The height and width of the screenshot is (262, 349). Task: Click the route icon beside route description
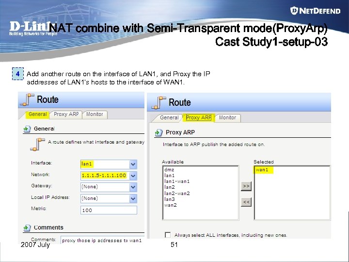pos(37,145)
